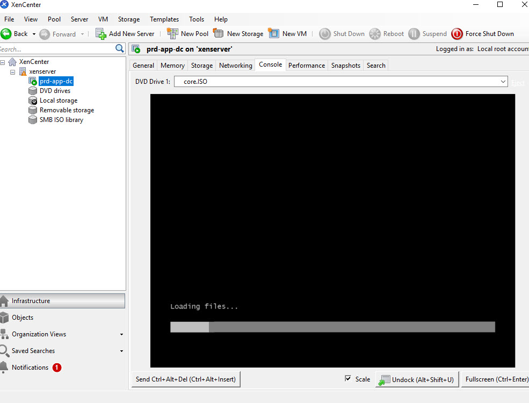
Task: Click the Loading files progress bar
Action: 332,327
